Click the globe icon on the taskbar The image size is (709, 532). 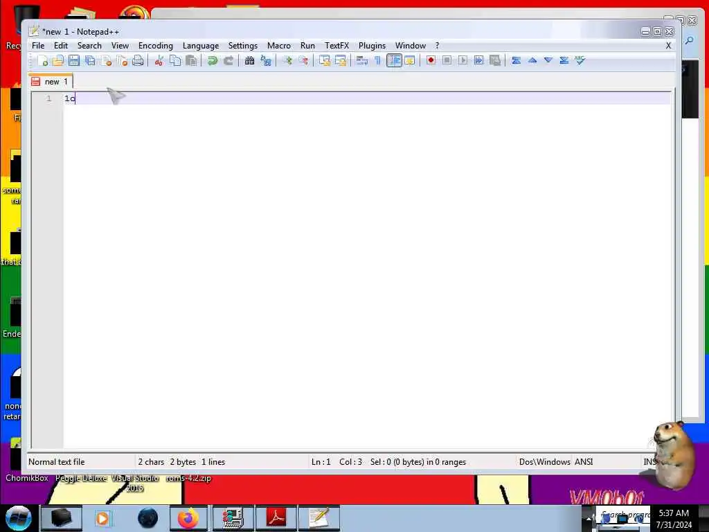pos(148,518)
